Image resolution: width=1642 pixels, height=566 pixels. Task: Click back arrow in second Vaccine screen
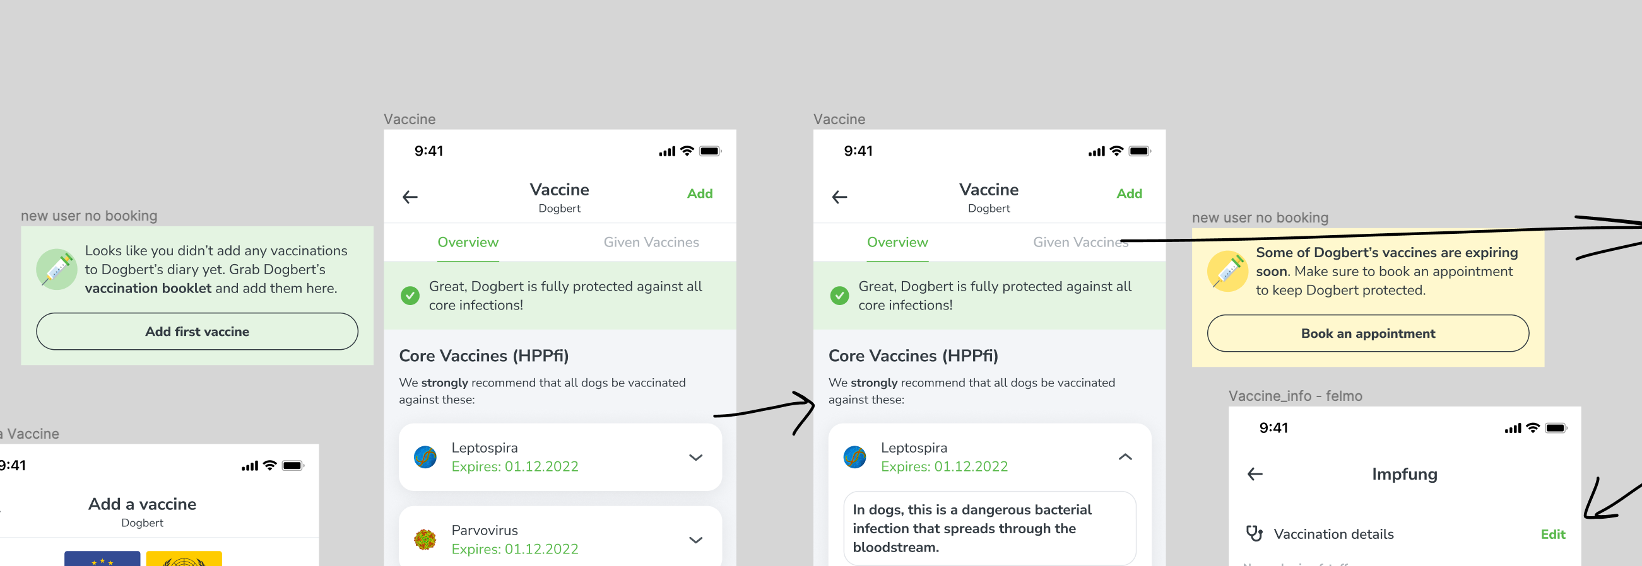tap(839, 197)
